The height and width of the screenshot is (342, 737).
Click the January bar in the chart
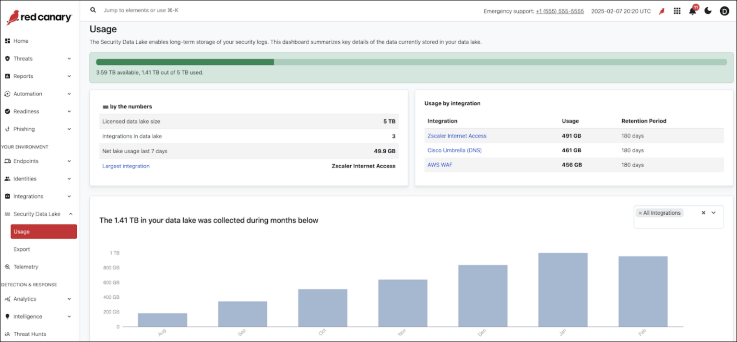(563, 290)
